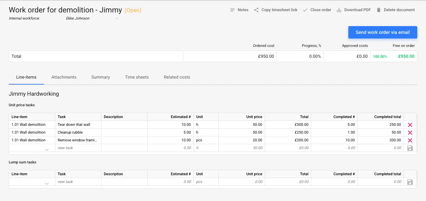Click the Internal workforce label
The width and height of the screenshot is (426, 201).
point(24,18)
